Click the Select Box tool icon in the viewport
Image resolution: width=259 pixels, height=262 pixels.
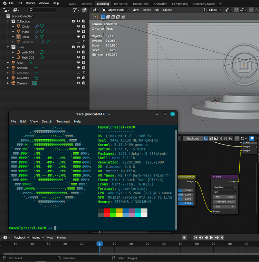96,17
